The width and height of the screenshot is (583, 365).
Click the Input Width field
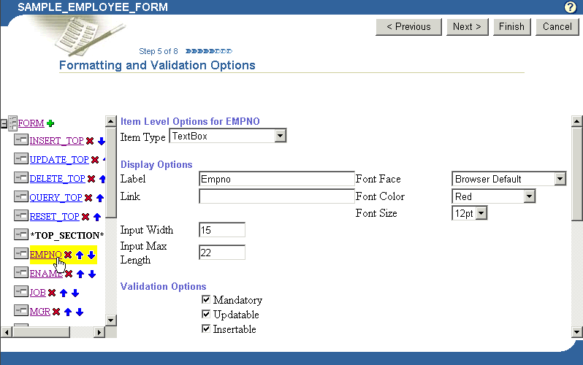coord(222,230)
